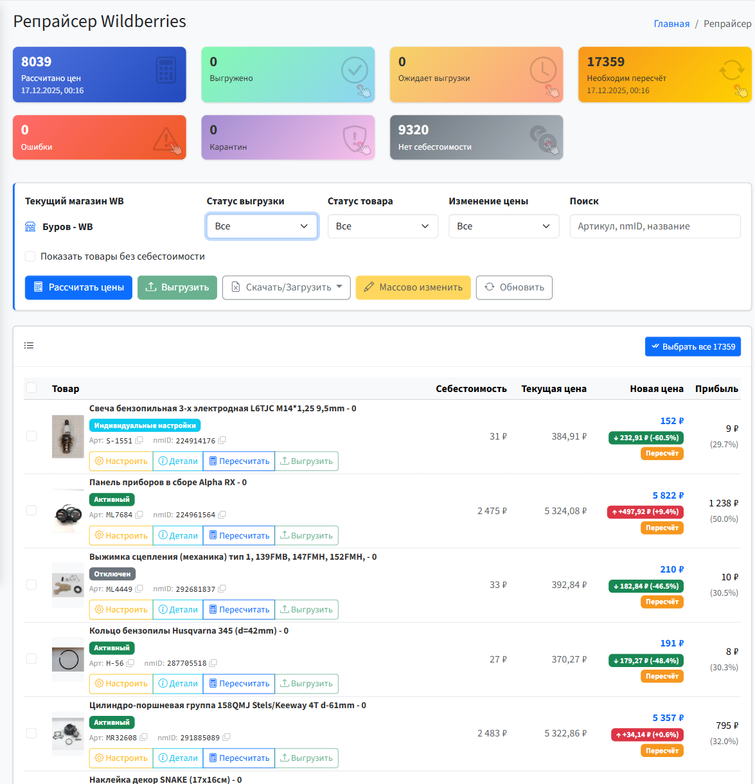Click the Массово изменить button
The image size is (755, 784).
413,287
